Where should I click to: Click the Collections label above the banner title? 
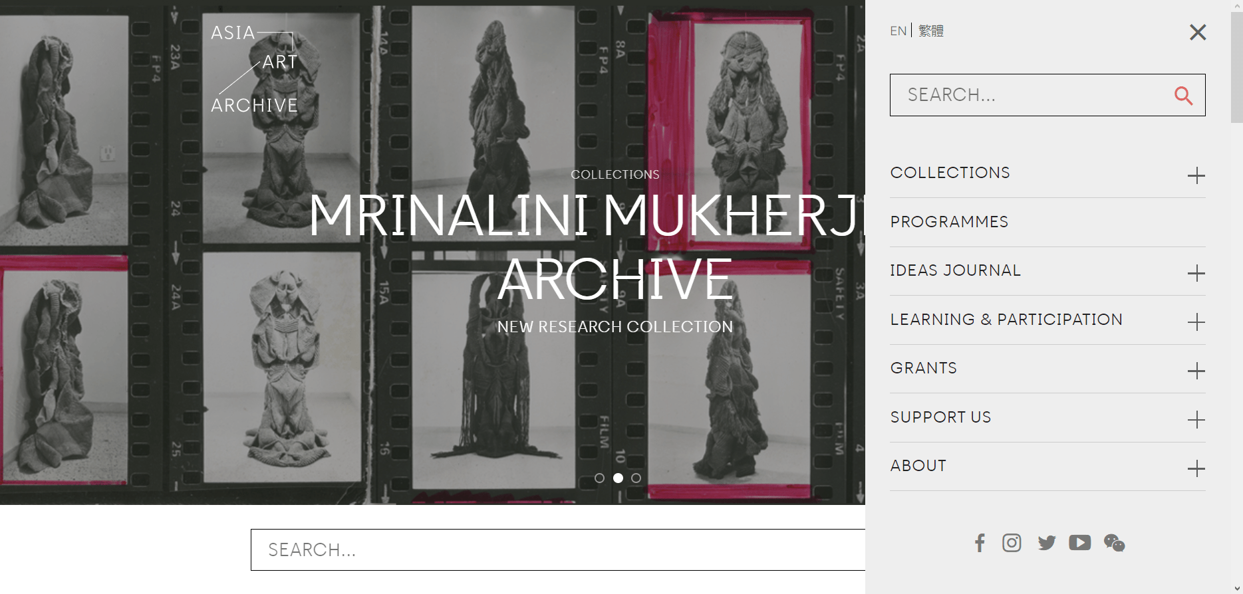(x=615, y=174)
